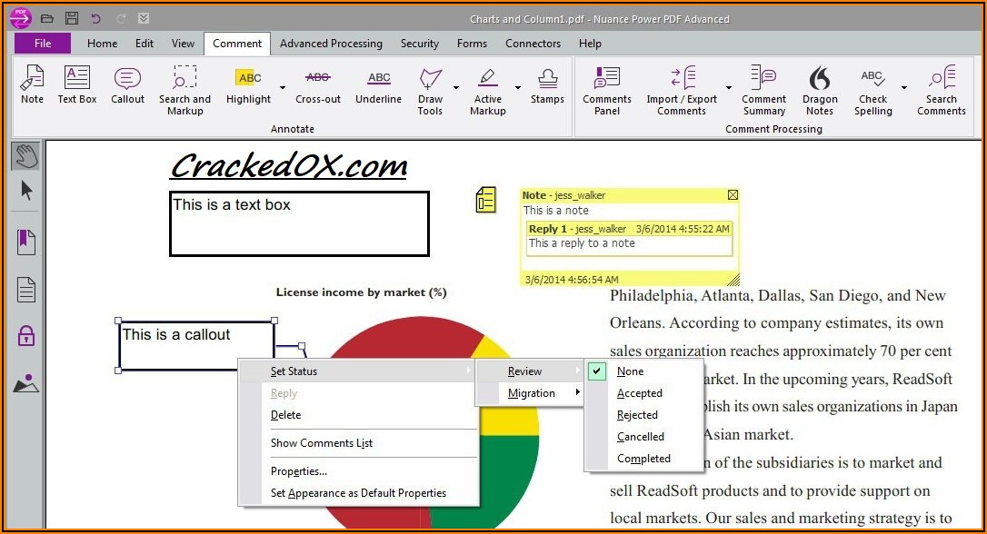
Task: Expand the Migration submenu
Action: coord(532,393)
